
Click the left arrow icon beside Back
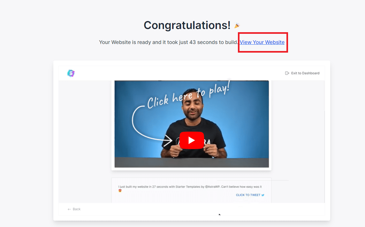[x=69, y=209]
